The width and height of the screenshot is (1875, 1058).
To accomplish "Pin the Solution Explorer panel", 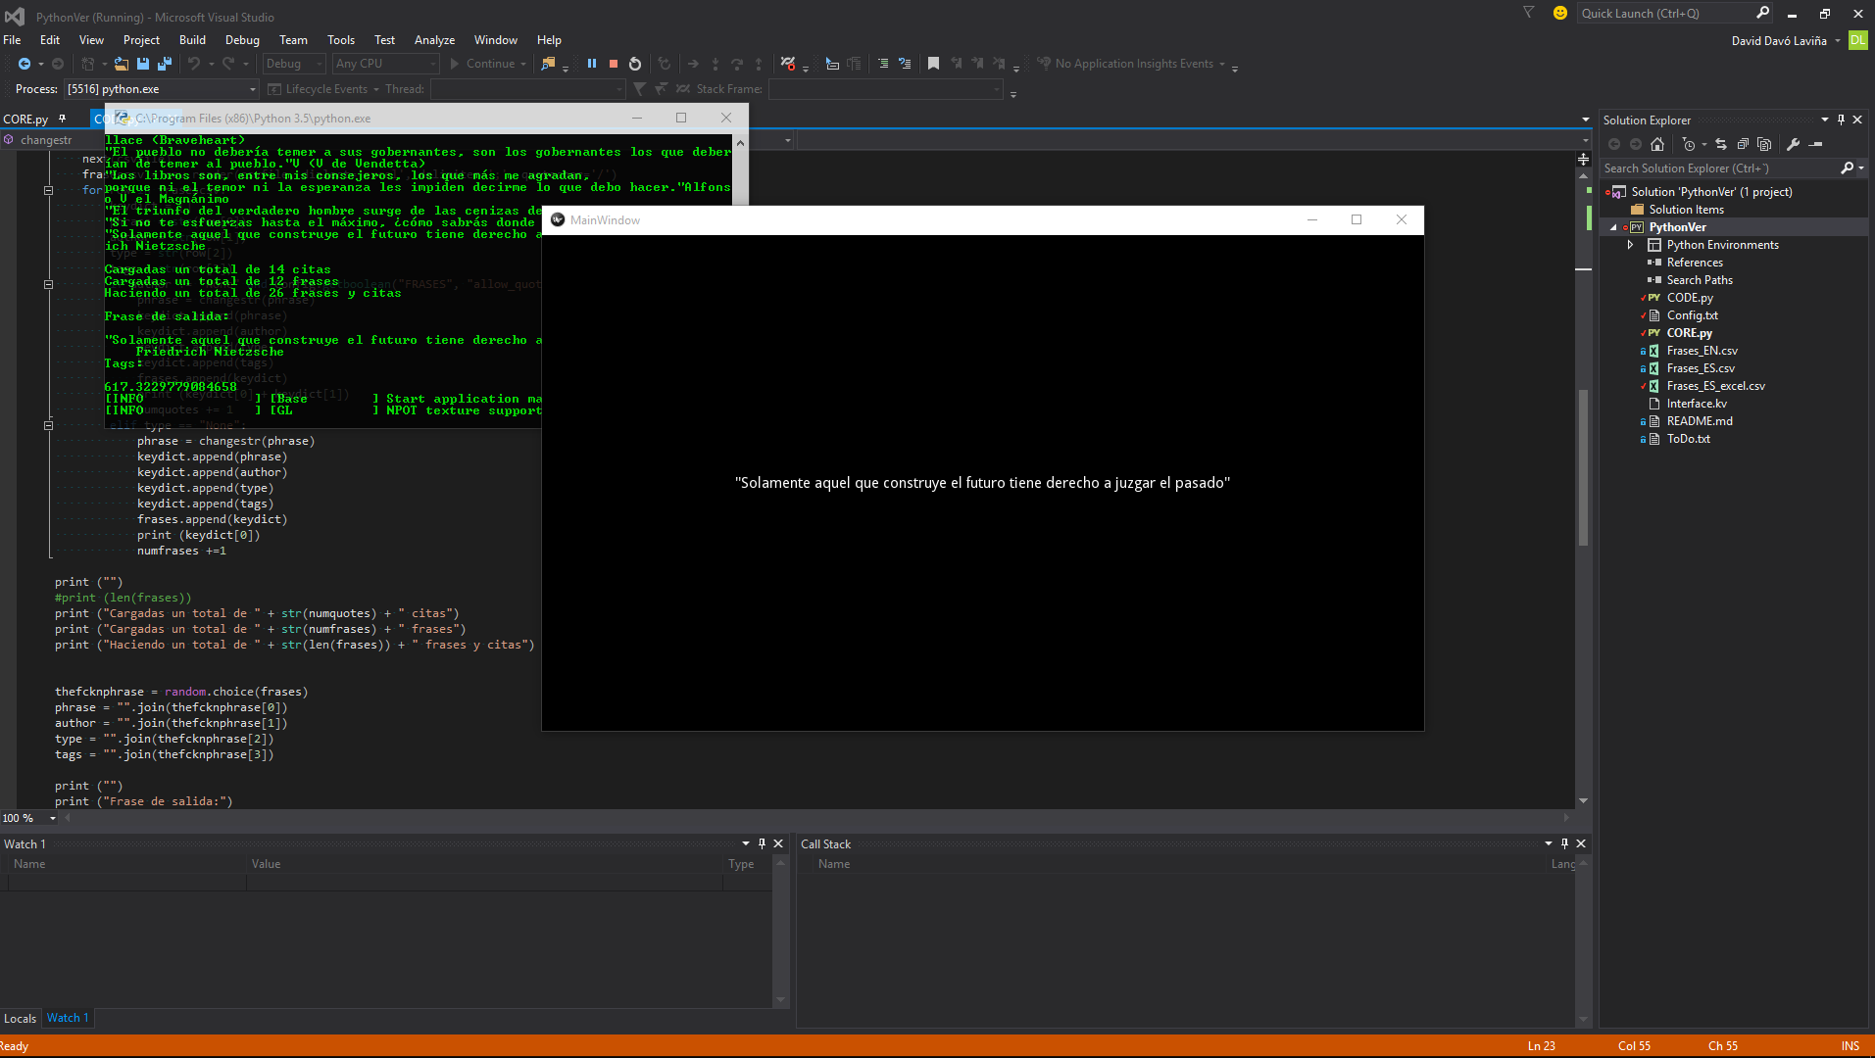I will (1841, 120).
